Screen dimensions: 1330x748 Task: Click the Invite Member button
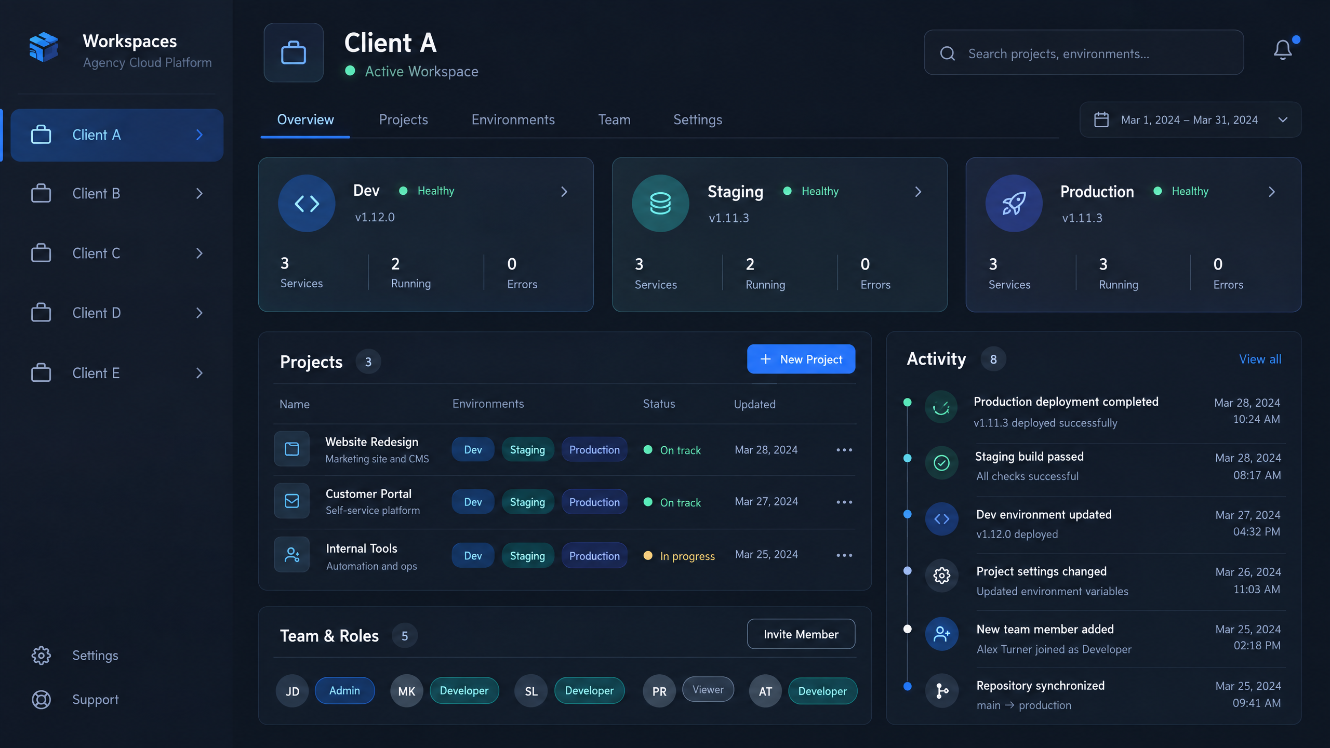tap(801, 634)
